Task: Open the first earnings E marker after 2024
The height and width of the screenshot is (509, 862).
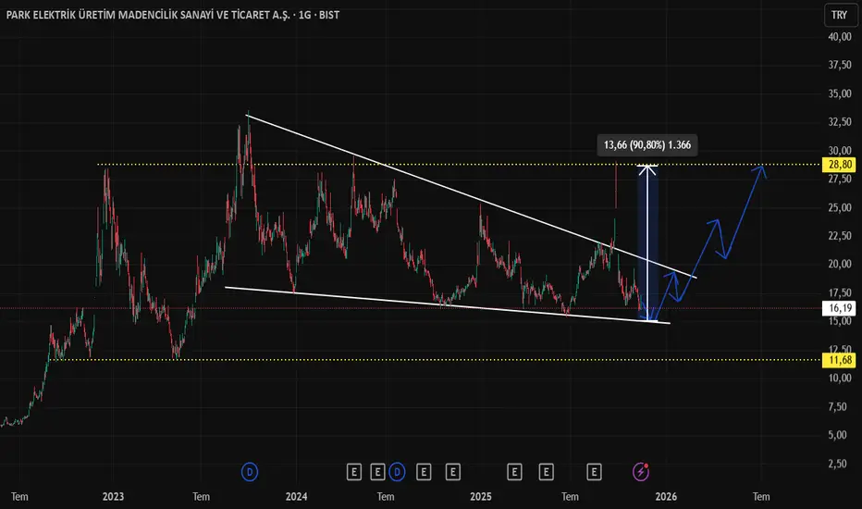Action: [x=354, y=472]
